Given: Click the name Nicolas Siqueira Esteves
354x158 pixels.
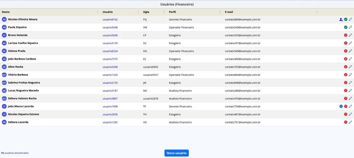Looking at the screenshot, I should [24, 114].
